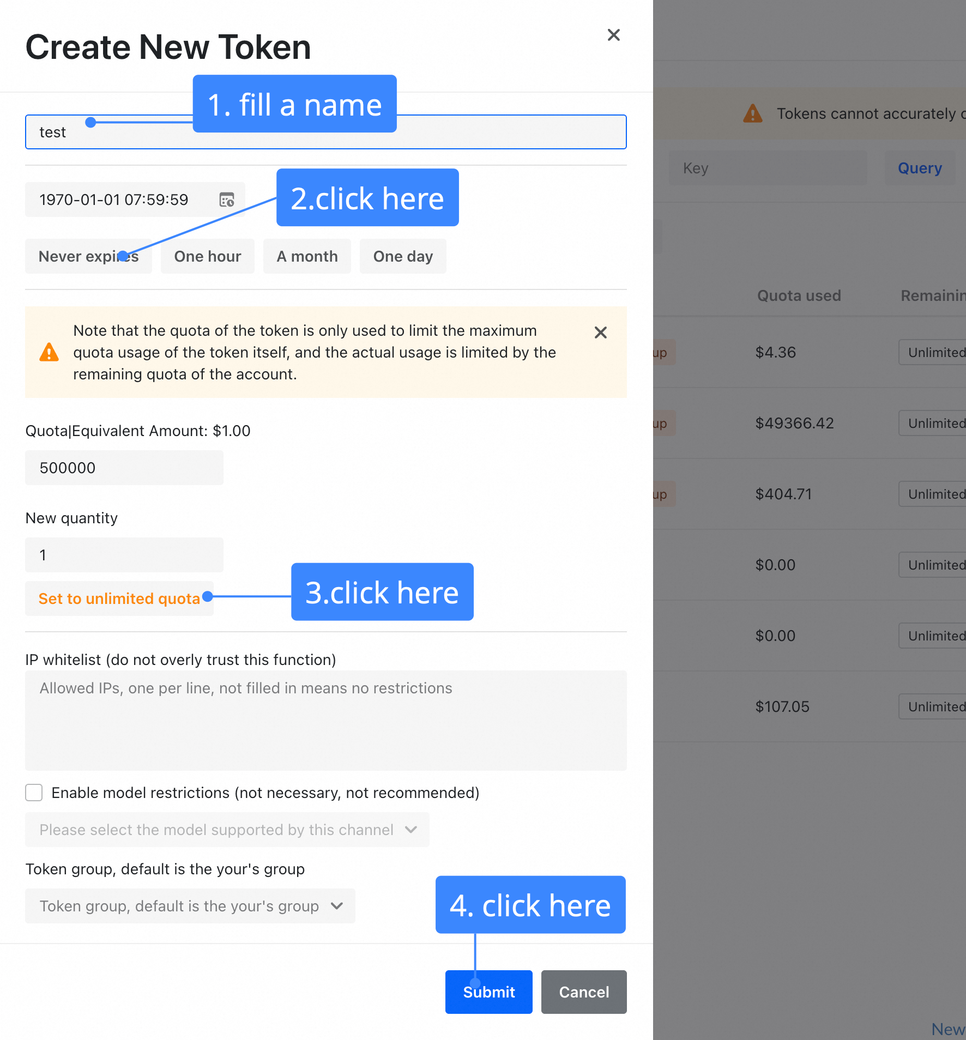This screenshot has width=966, height=1040.
Task: Click the Token group dropdown chevron
Action: click(337, 906)
